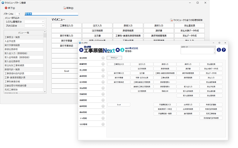Click the Excel button in LA-cPRO window

point(119,105)
